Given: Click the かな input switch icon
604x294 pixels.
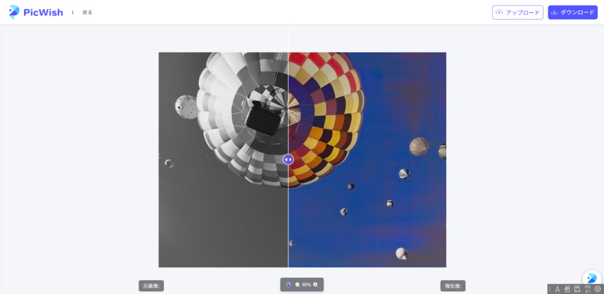Looking at the screenshot, I should [x=588, y=289].
